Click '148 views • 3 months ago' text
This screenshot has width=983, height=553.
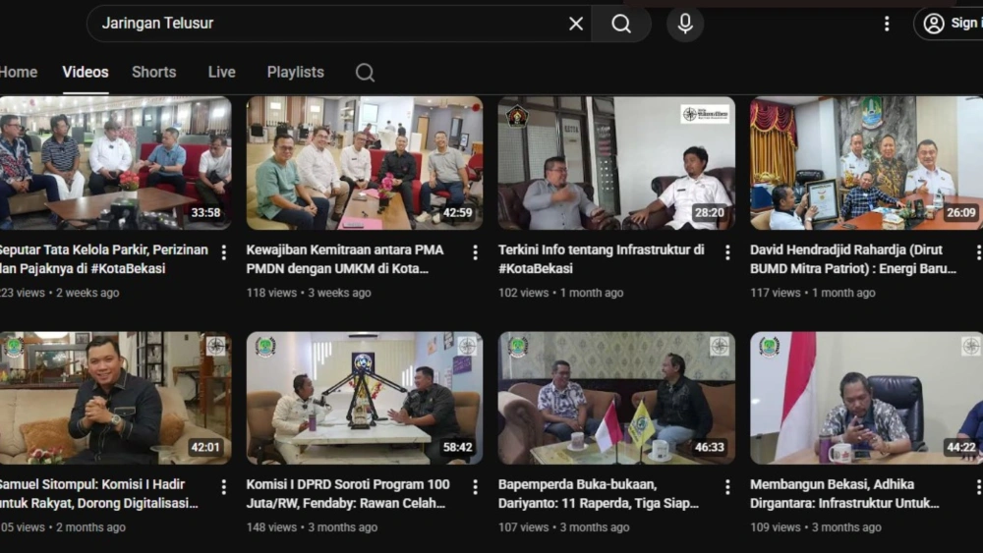click(312, 527)
